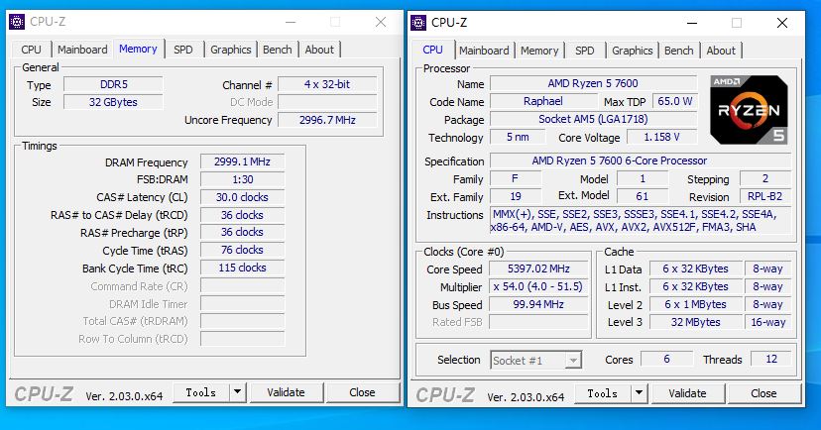
Task: Click the empty Rated FSB field
Action: pyautogui.click(x=538, y=322)
